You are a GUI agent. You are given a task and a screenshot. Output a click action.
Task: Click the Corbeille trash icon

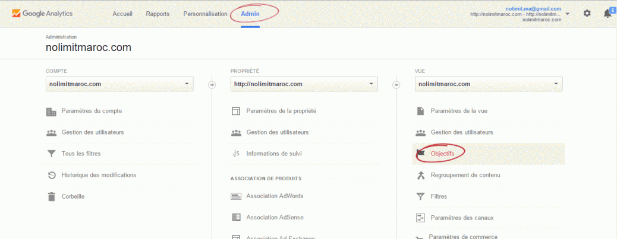pos(51,196)
